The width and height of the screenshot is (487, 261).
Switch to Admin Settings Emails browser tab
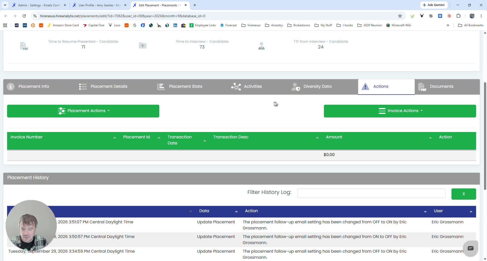[x=39, y=5]
